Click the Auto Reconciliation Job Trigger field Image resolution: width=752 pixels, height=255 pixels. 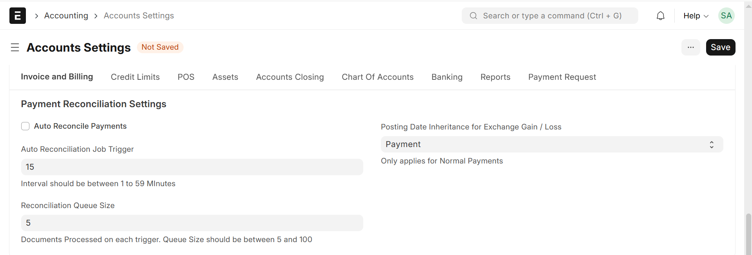click(192, 167)
